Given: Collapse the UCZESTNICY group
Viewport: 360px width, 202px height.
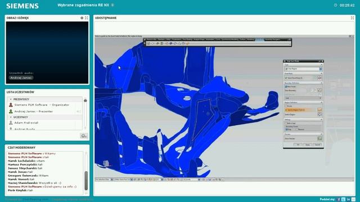Looking at the screenshot, I should coord(11,117).
